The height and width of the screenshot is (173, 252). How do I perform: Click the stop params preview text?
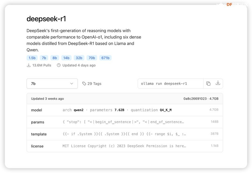(x=123, y=122)
